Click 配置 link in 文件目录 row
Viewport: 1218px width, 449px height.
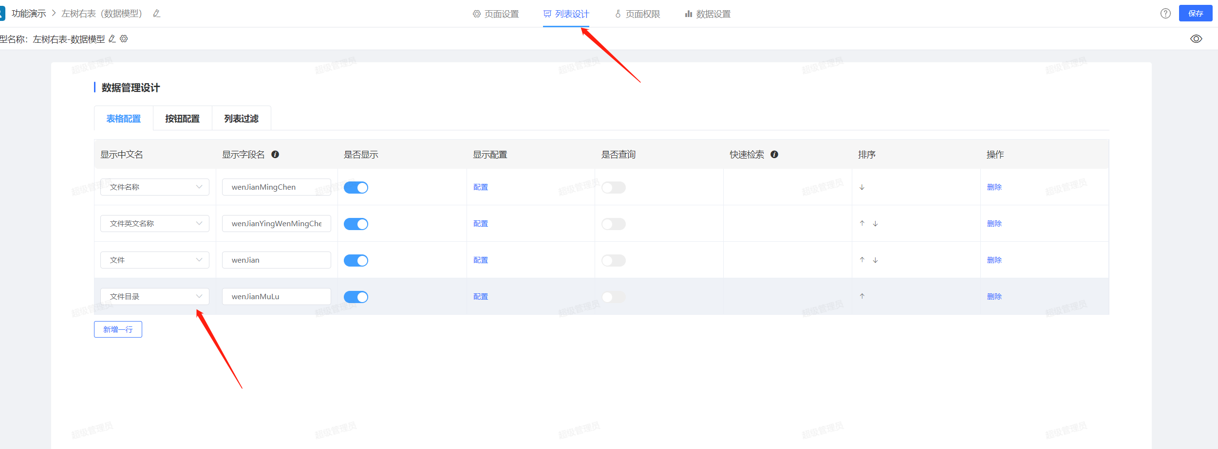pyautogui.click(x=481, y=297)
